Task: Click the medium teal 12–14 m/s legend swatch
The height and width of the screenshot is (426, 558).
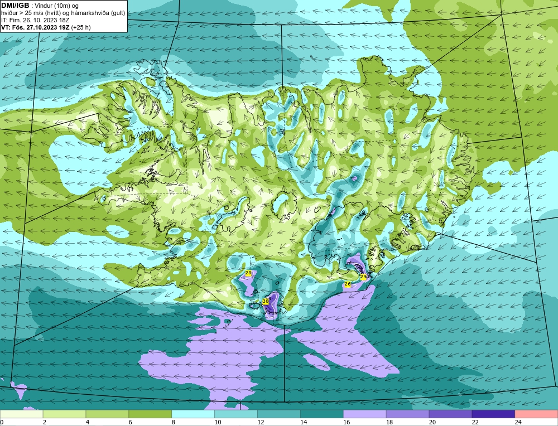Action: [279, 414]
